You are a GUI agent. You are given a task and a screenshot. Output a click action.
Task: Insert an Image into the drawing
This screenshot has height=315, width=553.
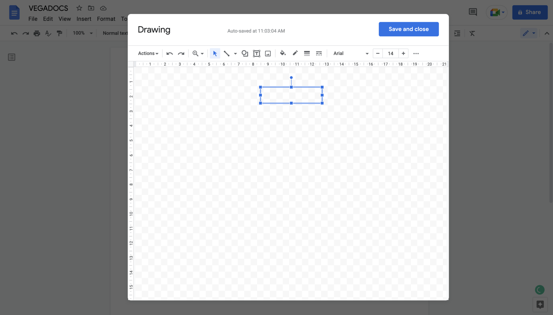point(267,53)
